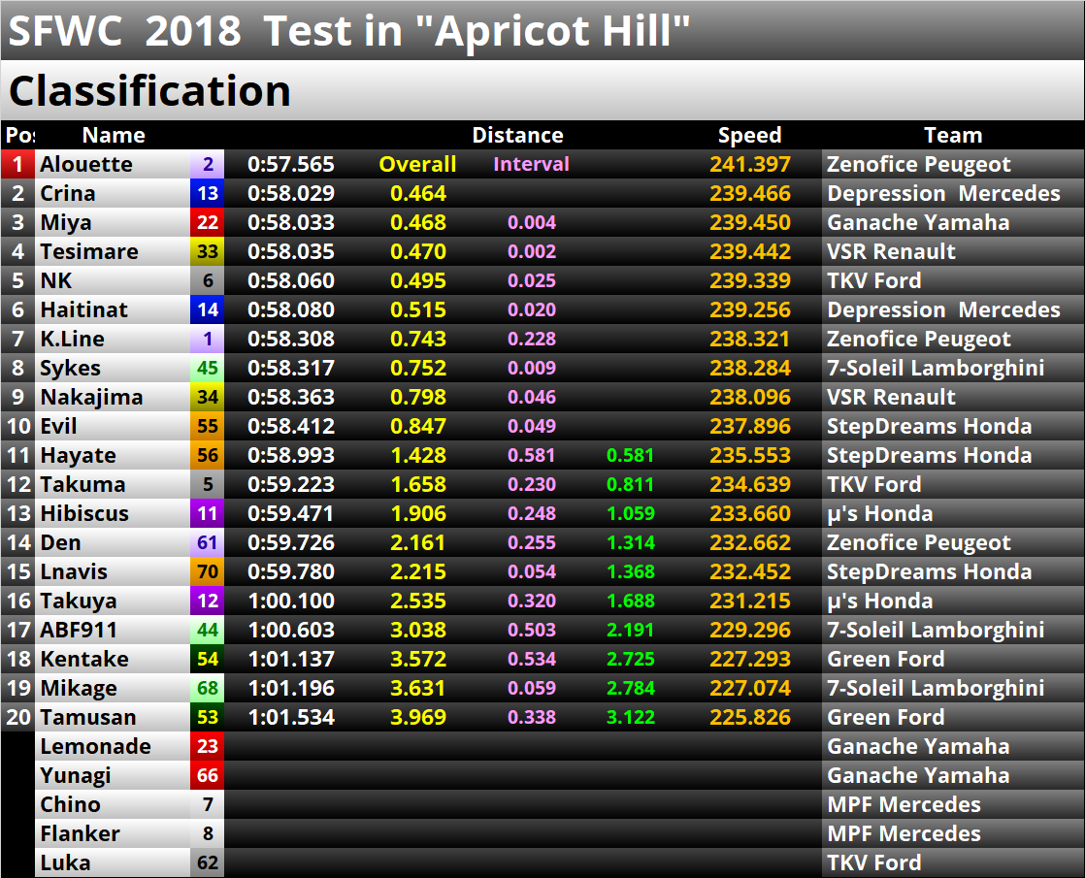
Task: Click overall gap 0.464
Action: coord(418,194)
